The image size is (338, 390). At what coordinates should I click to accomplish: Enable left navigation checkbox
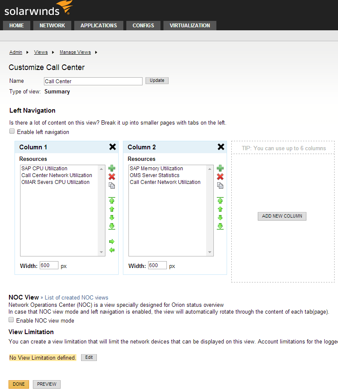[12, 131]
